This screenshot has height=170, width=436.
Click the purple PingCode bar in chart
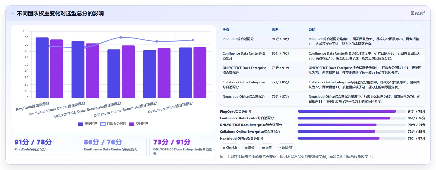pyautogui.click(x=56, y=69)
